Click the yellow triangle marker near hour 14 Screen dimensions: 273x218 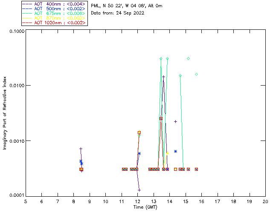point(168,153)
